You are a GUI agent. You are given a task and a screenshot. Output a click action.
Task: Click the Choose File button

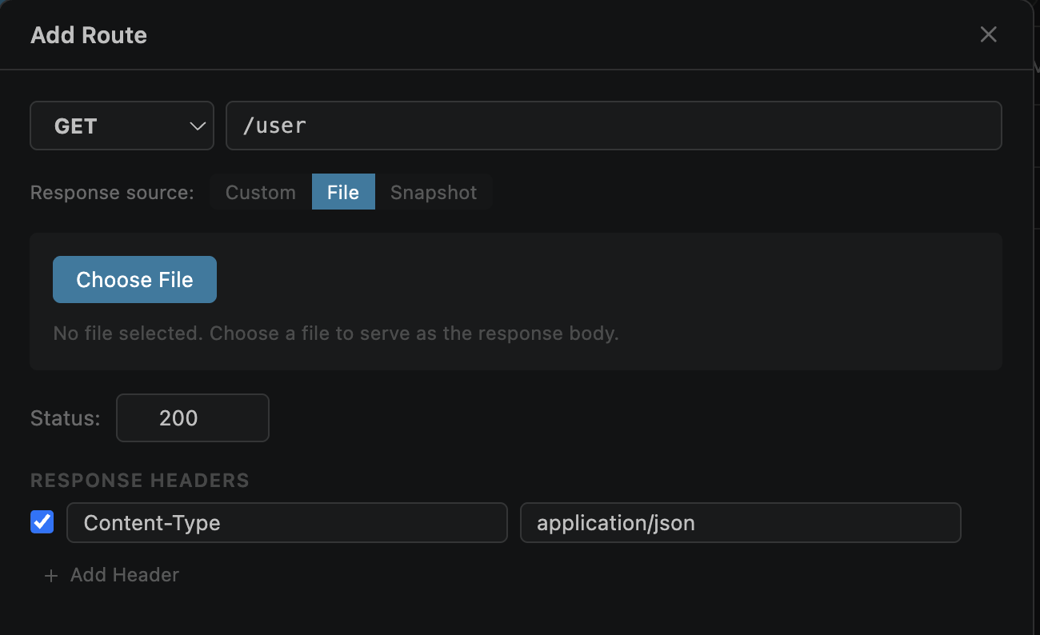click(134, 280)
